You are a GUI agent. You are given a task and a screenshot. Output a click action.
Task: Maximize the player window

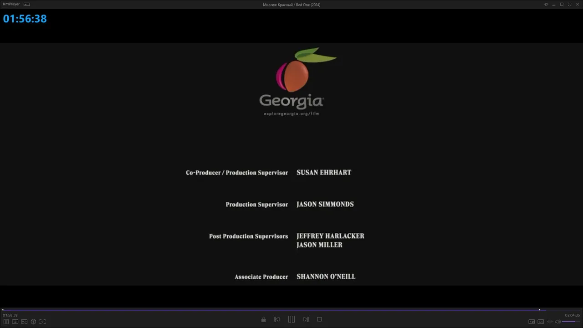click(x=562, y=4)
